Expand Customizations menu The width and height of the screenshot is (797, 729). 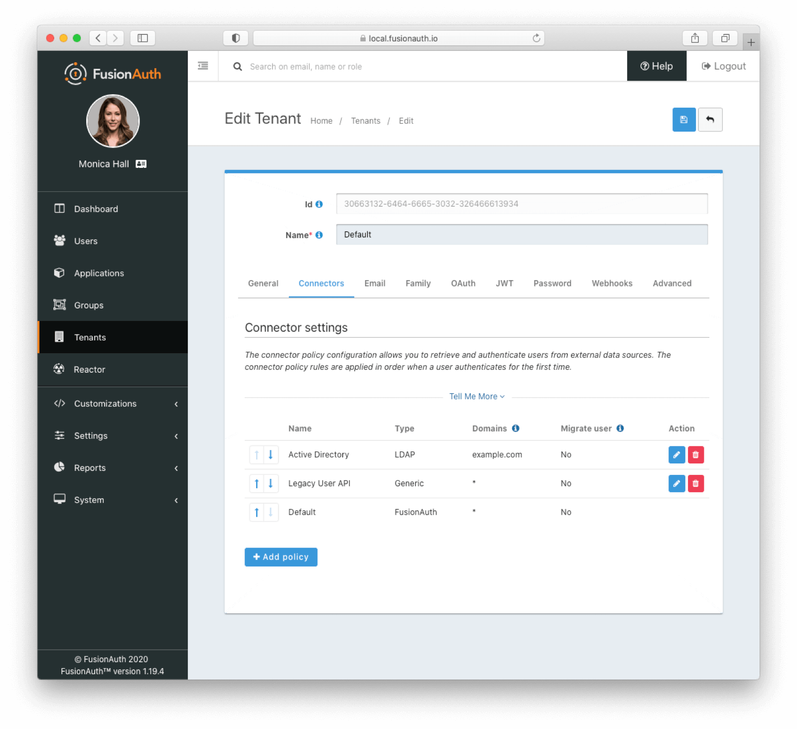(113, 404)
